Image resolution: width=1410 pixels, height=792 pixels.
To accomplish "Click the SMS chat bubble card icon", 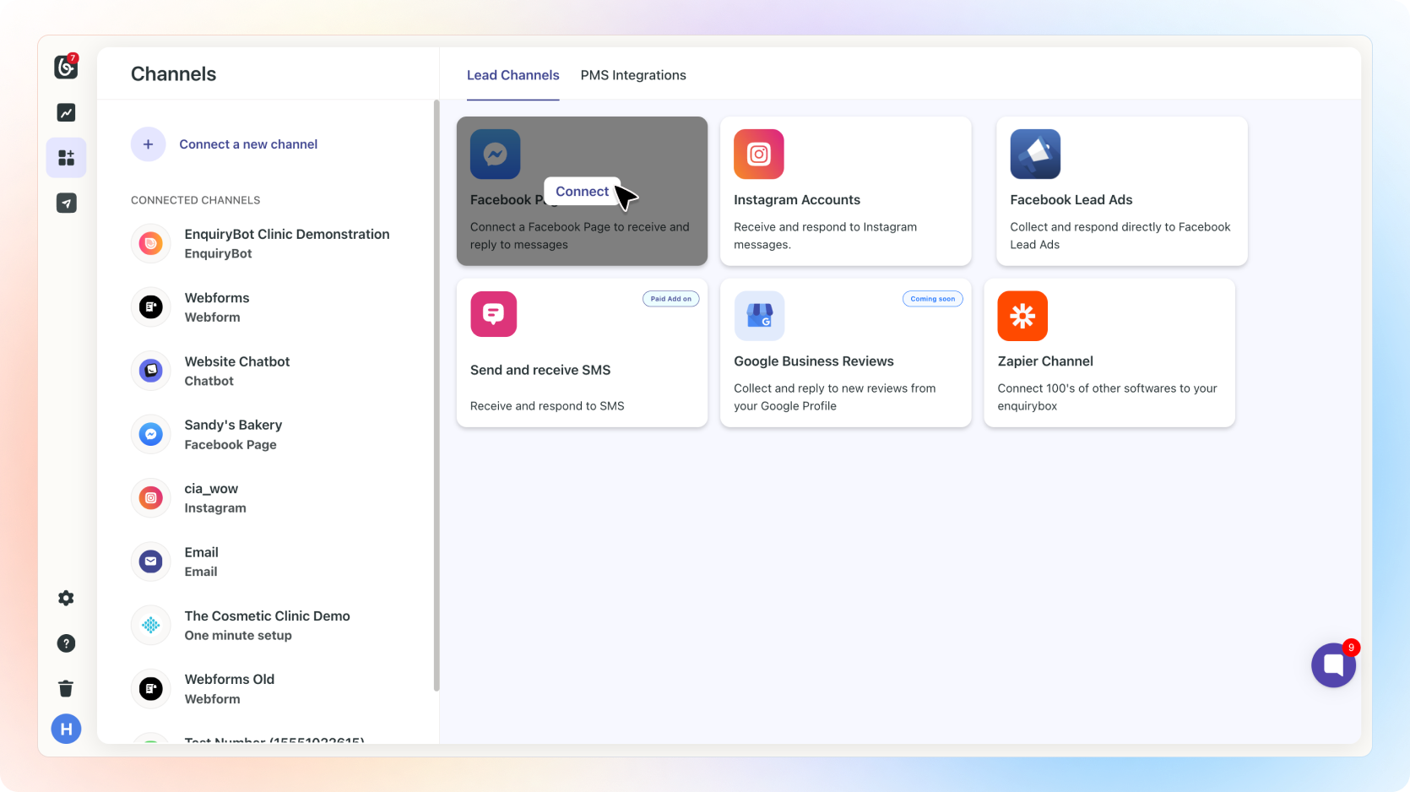I will pyautogui.click(x=493, y=314).
